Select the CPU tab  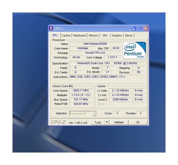point(55,35)
